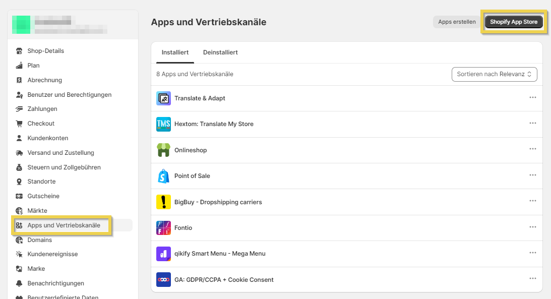
Task: Select the Installiert tab
Action: pos(175,52)
